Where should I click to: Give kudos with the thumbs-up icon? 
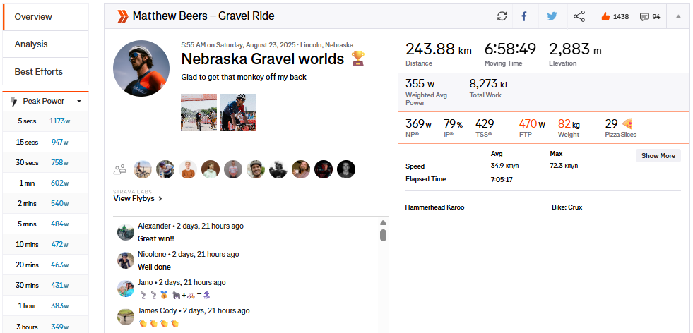tap(605, 16)
